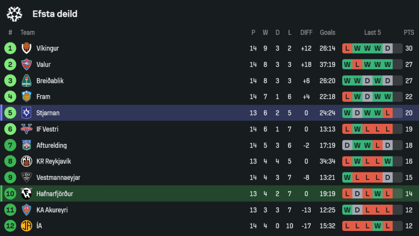The image size is (419, 236).
Task: Click the Fram club badge
Action: (26, 97)
